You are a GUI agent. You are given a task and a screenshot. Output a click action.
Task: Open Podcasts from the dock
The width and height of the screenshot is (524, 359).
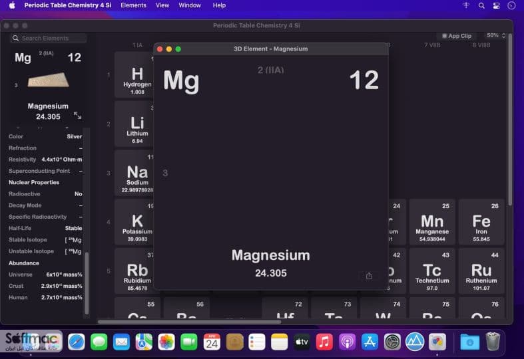click(347, 342)
